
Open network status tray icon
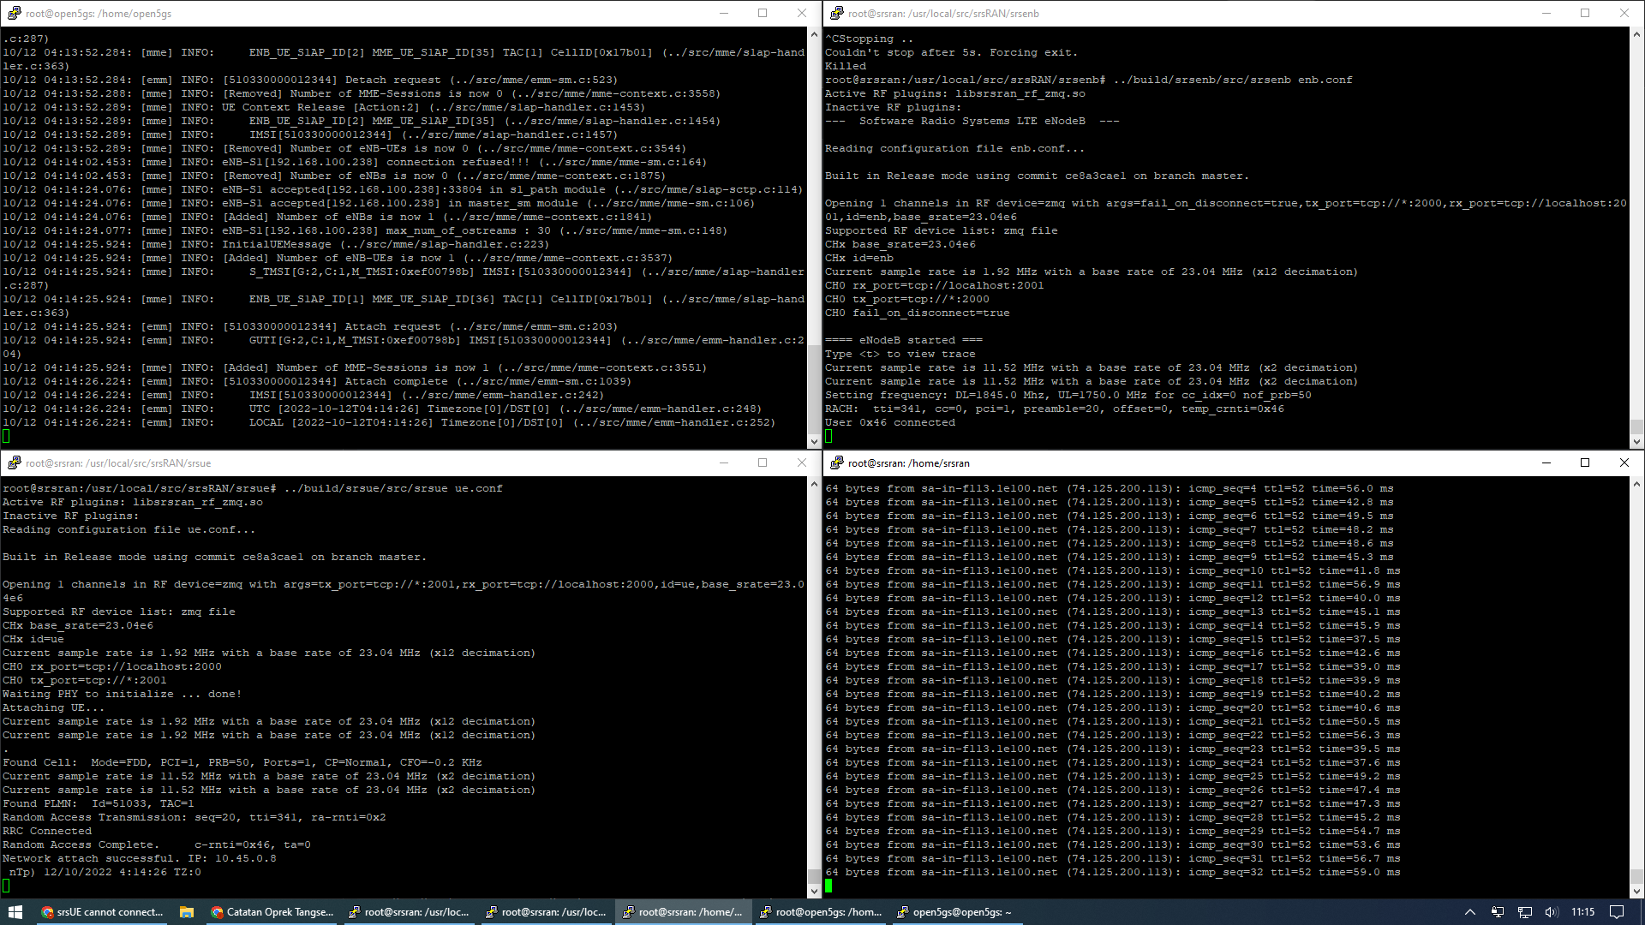pyautogui.click(x=1524, y=912)
